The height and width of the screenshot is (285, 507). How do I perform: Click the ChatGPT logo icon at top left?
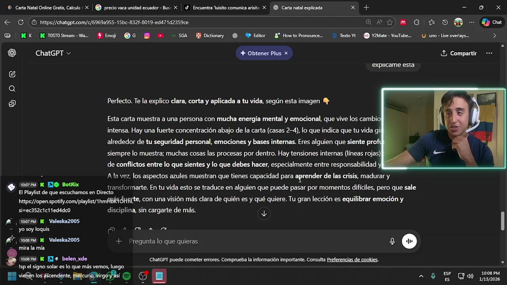12,53
